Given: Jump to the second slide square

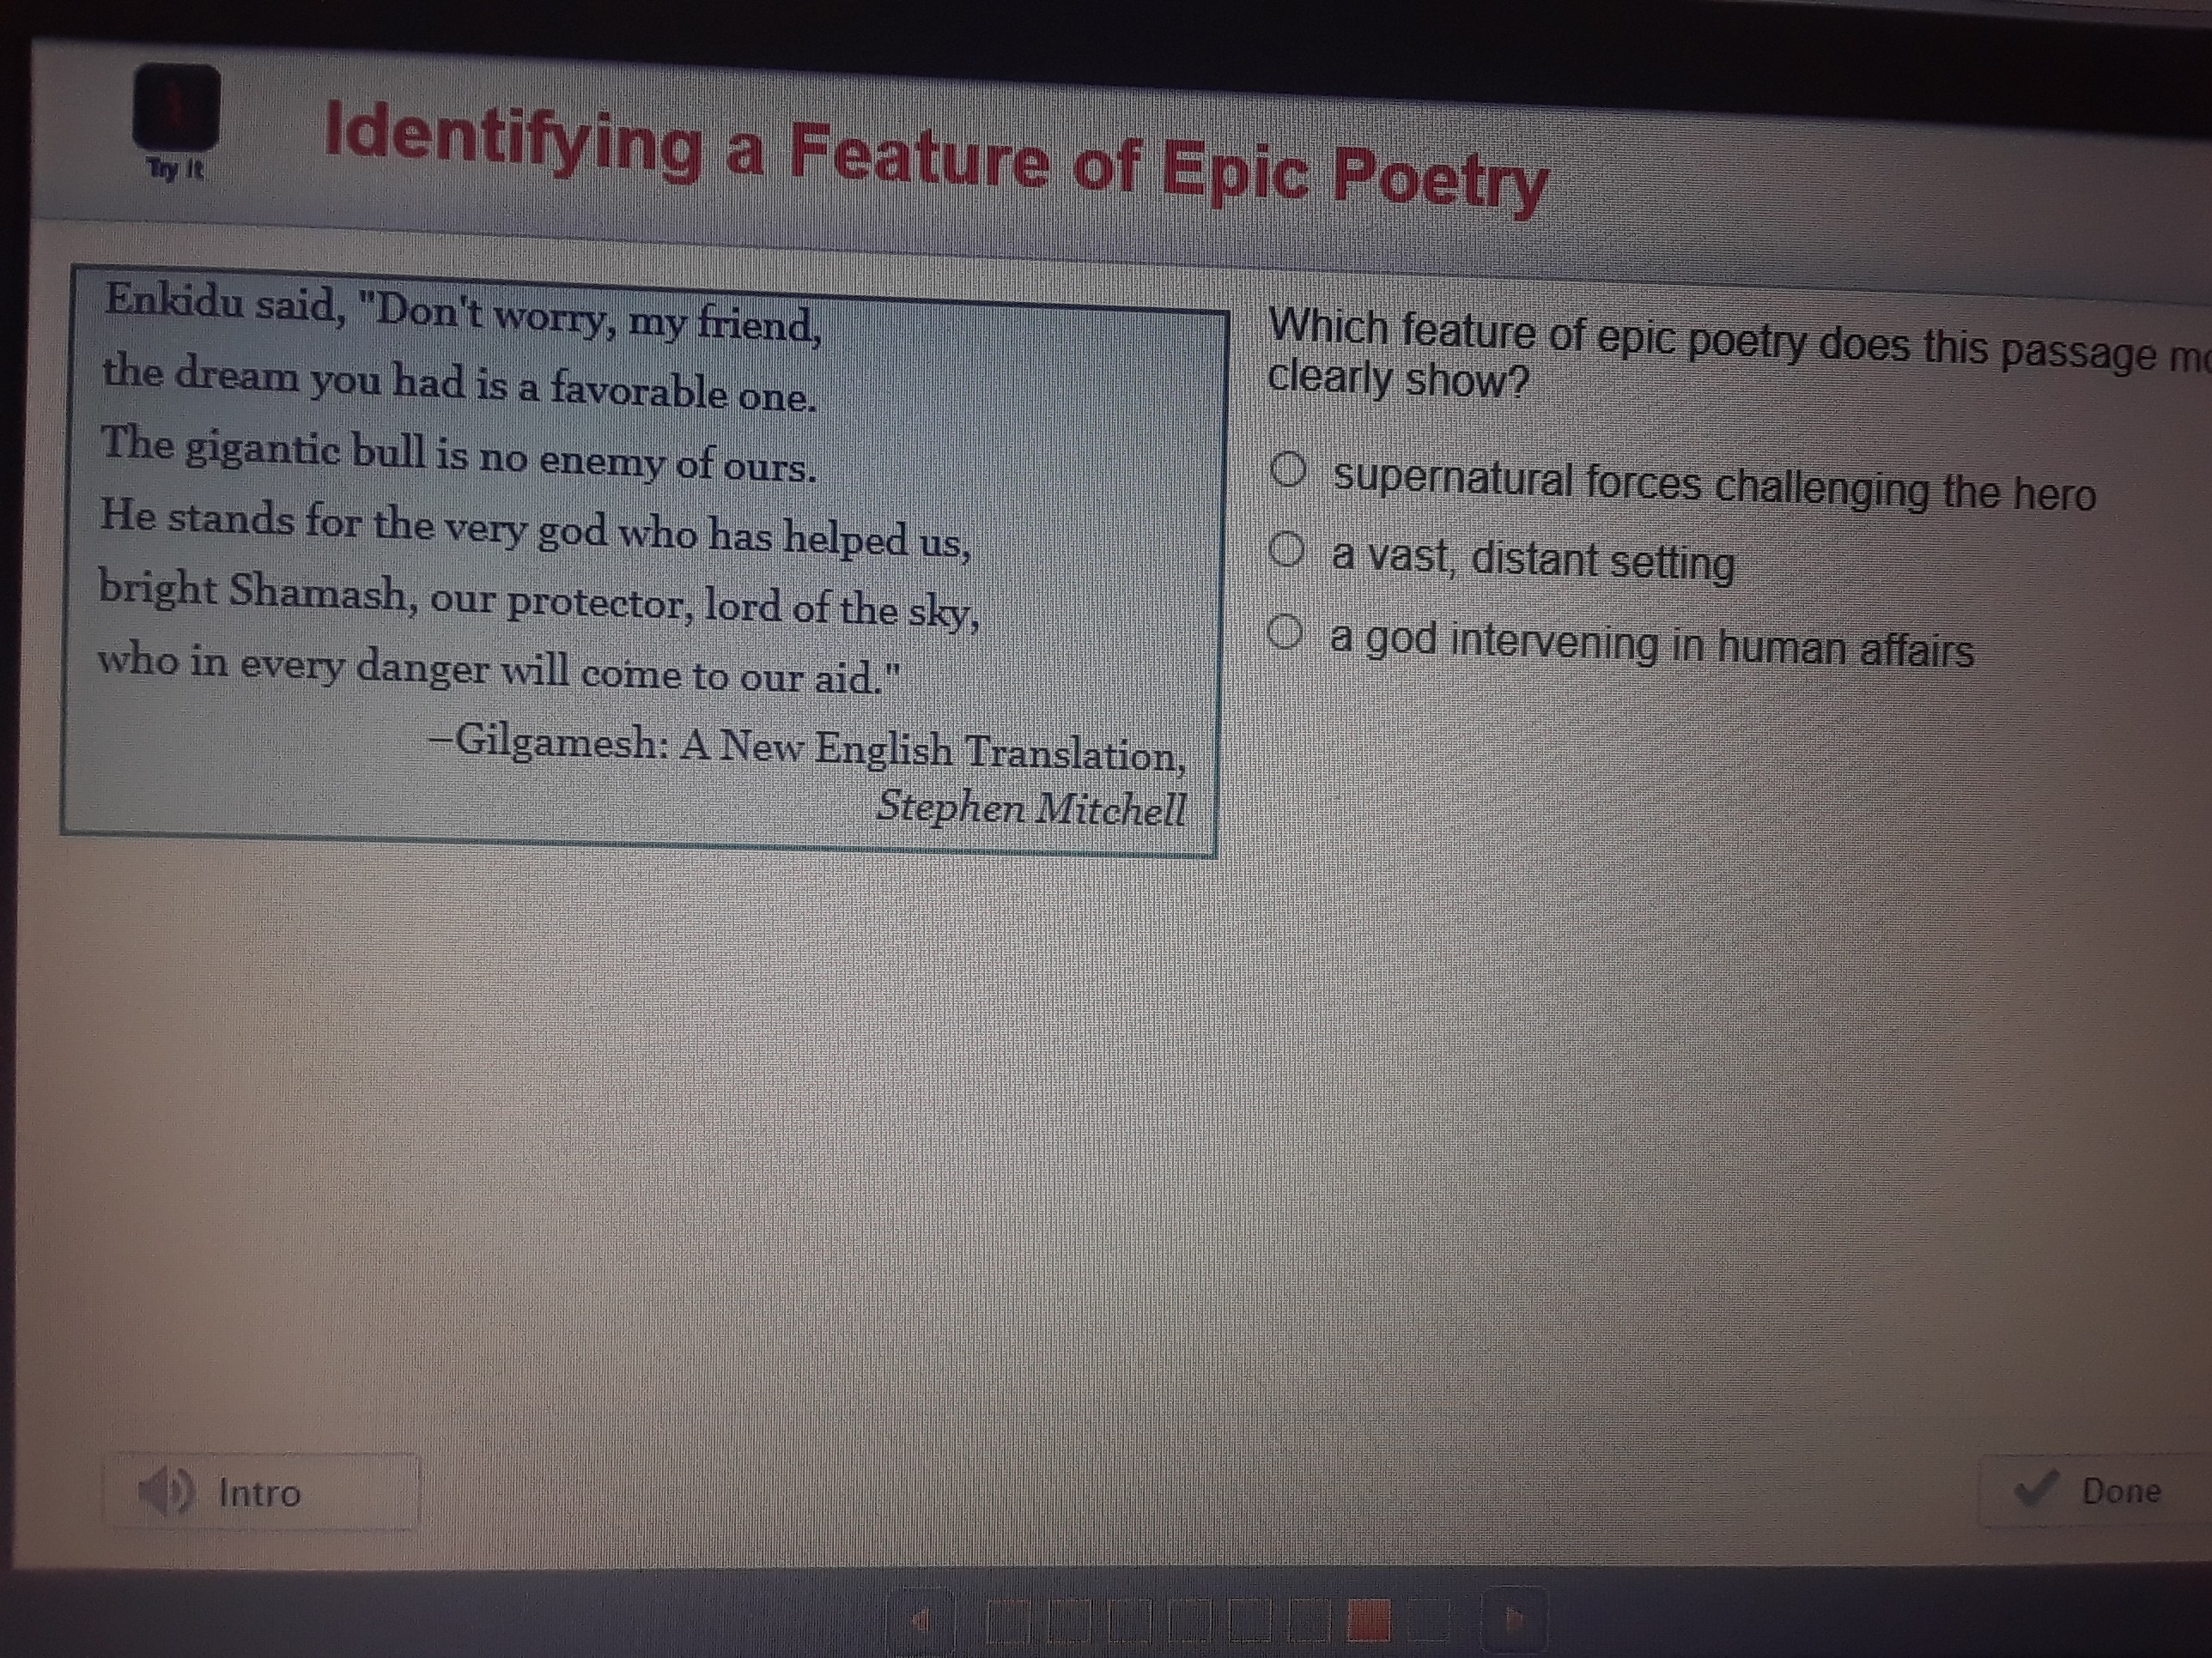Looking at the screenshot, I should pyautogui.click(x=1068, y=1620).
